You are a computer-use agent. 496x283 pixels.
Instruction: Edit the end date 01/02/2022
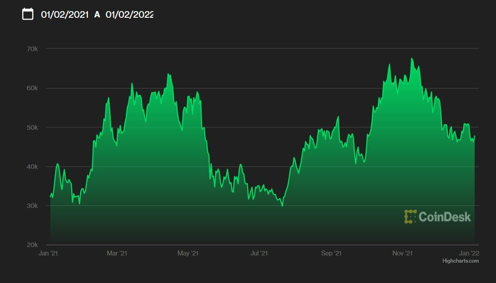tap(130, 15)
